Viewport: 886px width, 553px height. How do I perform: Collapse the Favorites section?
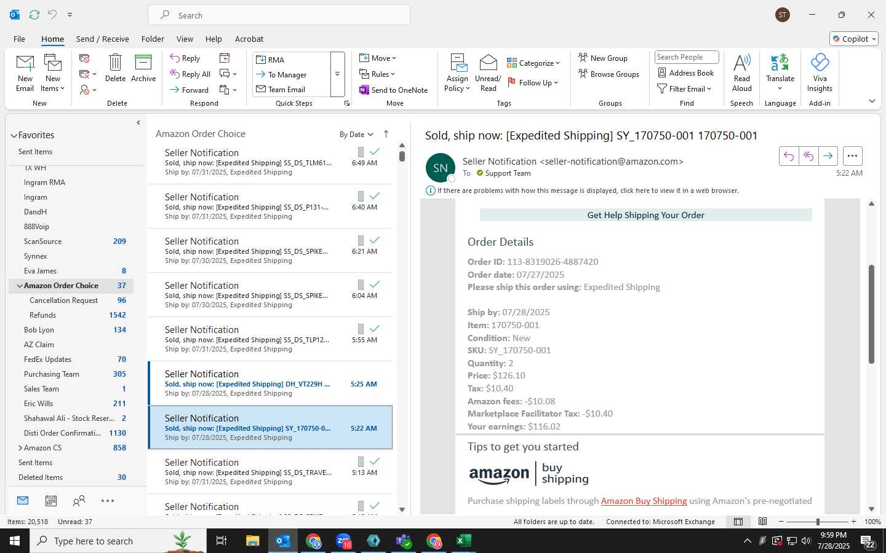[14, 136]
